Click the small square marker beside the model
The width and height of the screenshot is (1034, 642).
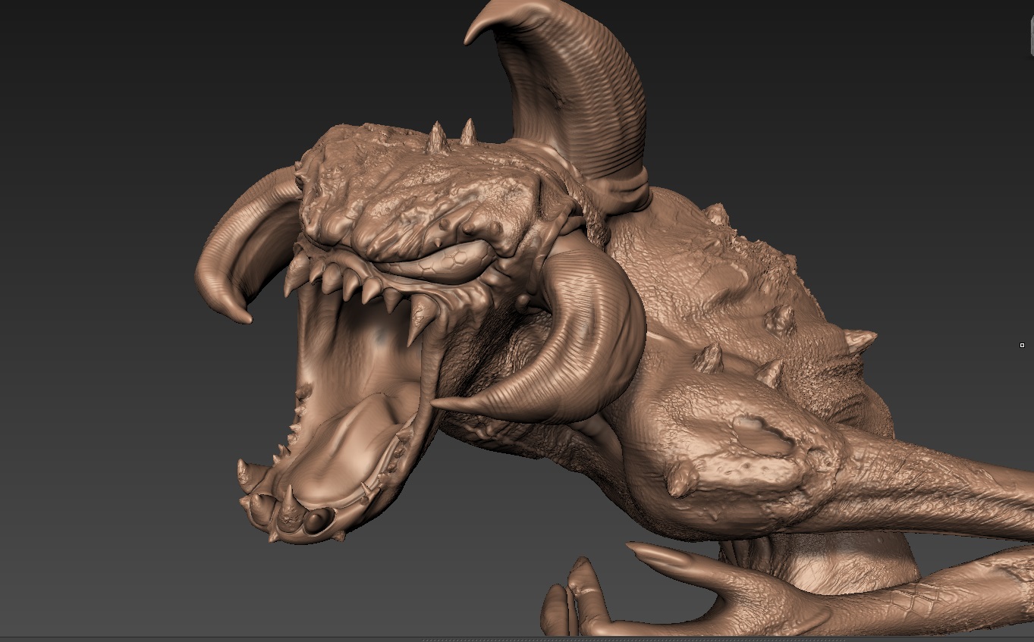click(x=1022, y=346)
